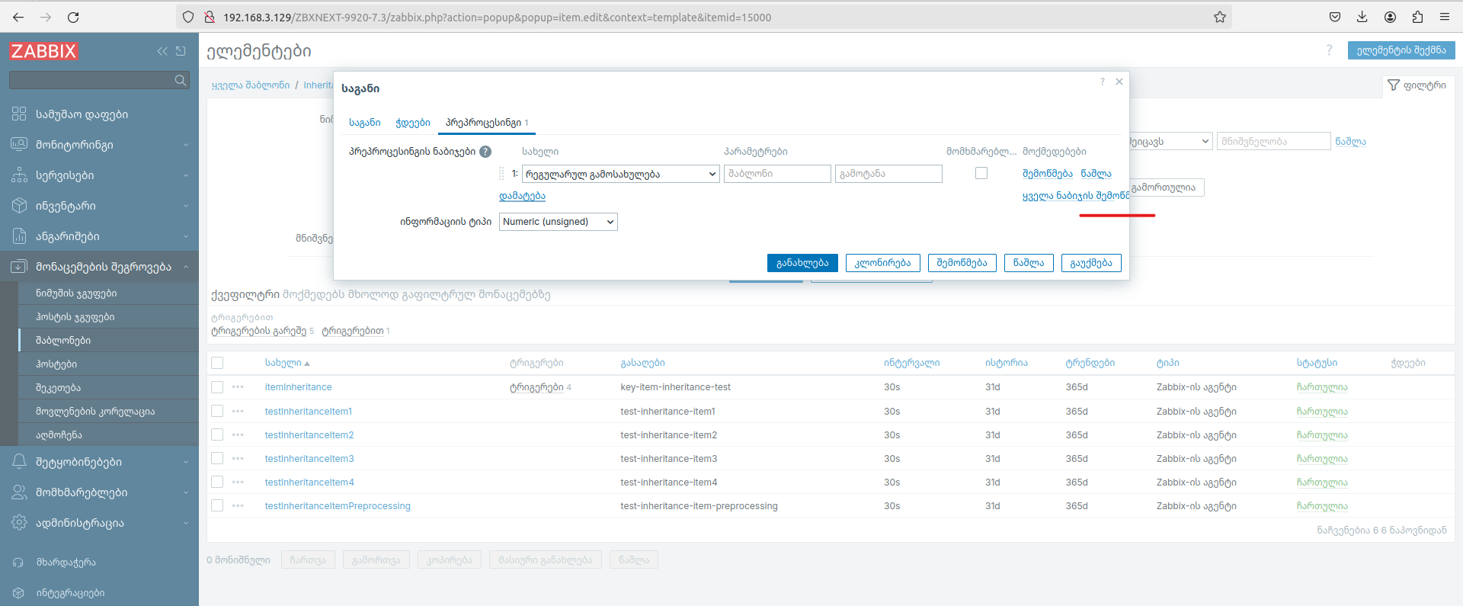Open actions menu dots for testInheritanceItem3 row
This screenshot has height=606, width=1463.
coord(238,458)
